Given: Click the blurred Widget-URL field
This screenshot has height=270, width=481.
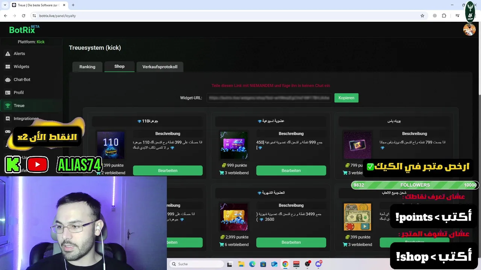Looking at the screenshot, I should [269, 98].
